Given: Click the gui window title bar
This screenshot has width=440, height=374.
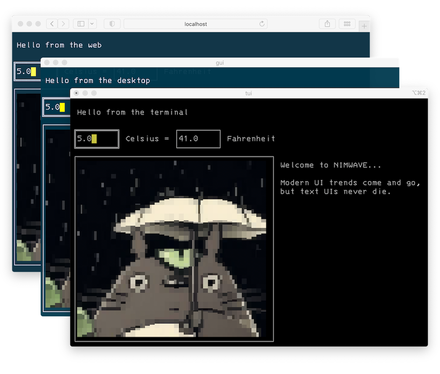Looking at the screenshot, I should [x=220, y=62].
